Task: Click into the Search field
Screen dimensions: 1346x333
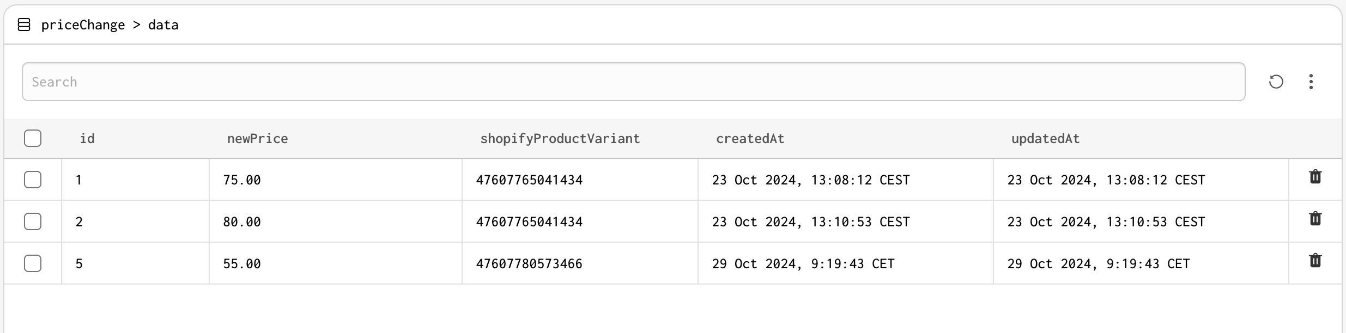Action: tap(633, 82)
